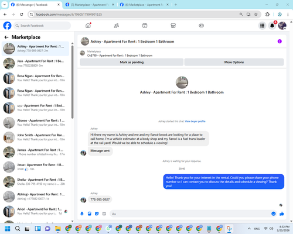
Task: Open the emoji picker in message box
Action: (274, 214)
